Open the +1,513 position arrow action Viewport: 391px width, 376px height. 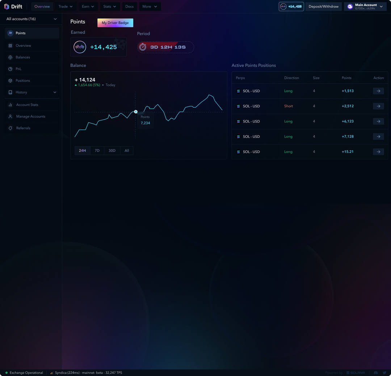[378, 91]
